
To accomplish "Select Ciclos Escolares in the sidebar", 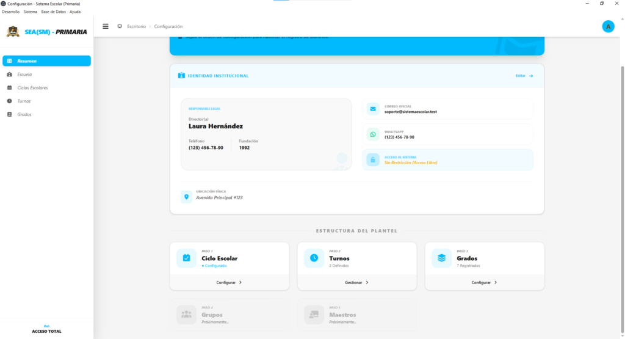I will pyautogui.click(x=32, y=88).
